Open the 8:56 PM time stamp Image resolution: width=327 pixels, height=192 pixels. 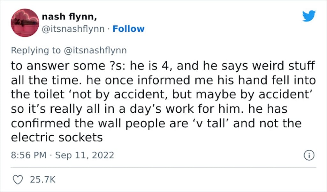(x=28, y=155)
